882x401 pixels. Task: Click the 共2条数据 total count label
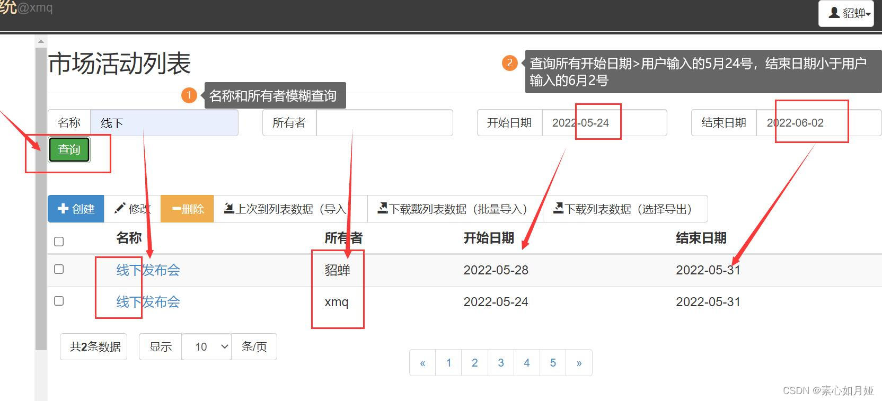click(x=94, y=347)
